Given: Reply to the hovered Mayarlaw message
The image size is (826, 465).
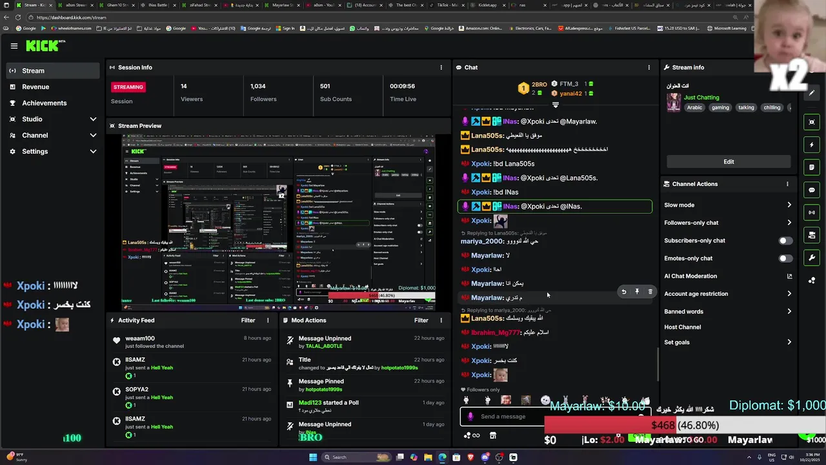Looking at the screenshot, I should 623,292.
